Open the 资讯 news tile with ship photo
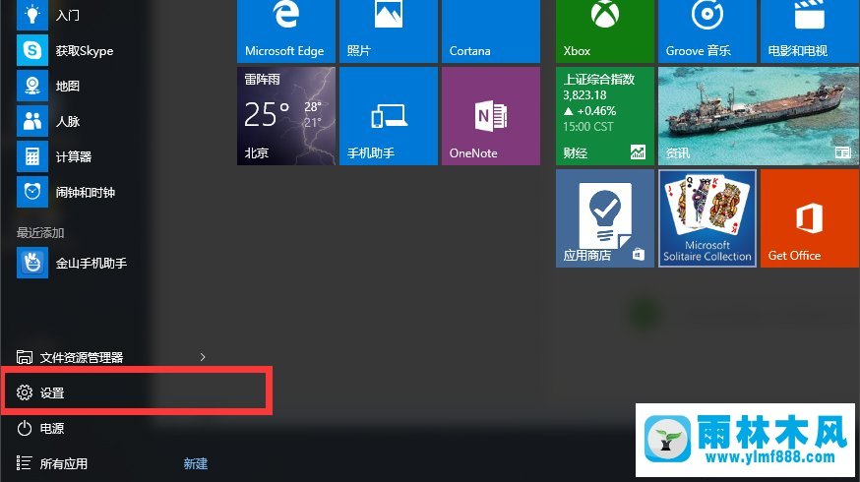The width and height of the screenshot is (860, 482). [759, 116]
